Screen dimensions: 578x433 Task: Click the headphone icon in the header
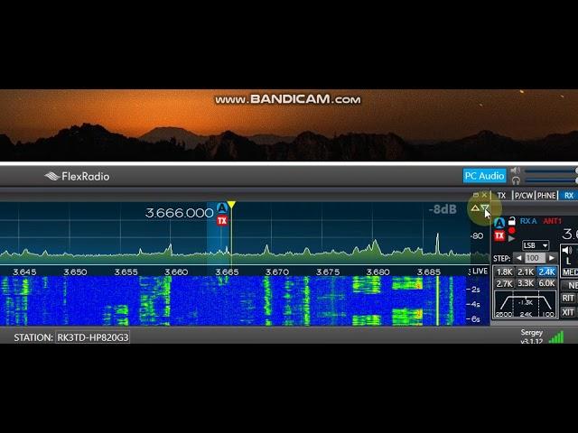coord(516,180)
